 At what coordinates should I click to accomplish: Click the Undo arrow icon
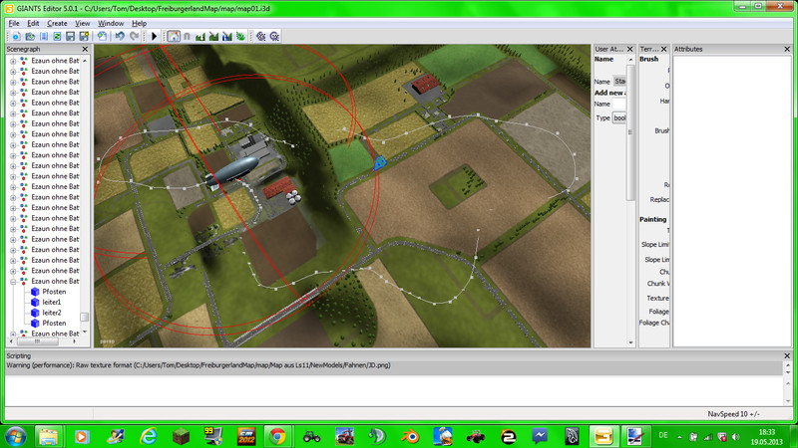pos(120,37)
